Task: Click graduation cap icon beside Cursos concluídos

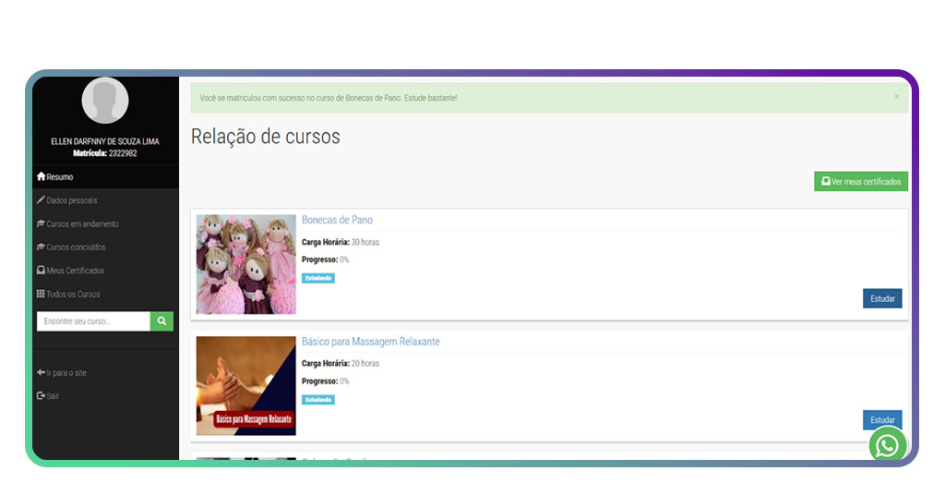Action: tap(41, 247)
